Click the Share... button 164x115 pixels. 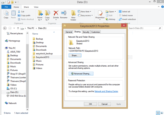pyautogui.click(x=75, y=55)
